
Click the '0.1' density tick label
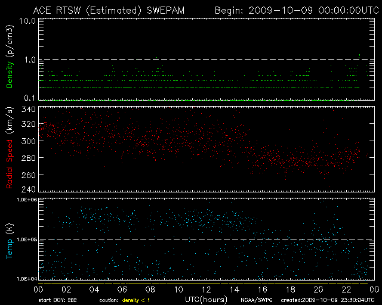point(29,98)
